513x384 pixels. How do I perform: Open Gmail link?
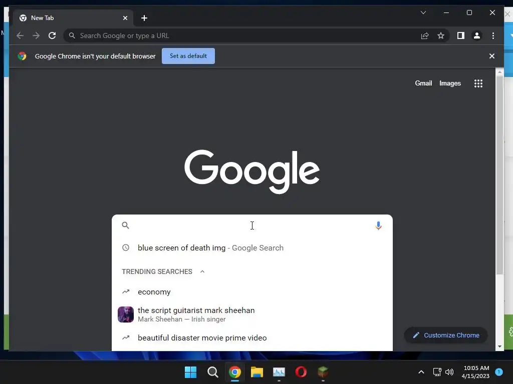[x=423, y=83]
